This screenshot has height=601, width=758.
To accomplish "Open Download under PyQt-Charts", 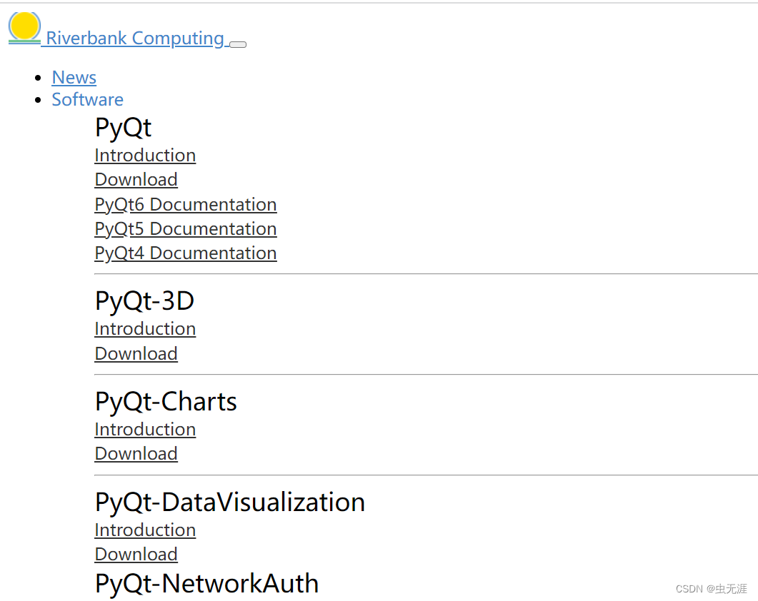I will click(x=136, y=453).
